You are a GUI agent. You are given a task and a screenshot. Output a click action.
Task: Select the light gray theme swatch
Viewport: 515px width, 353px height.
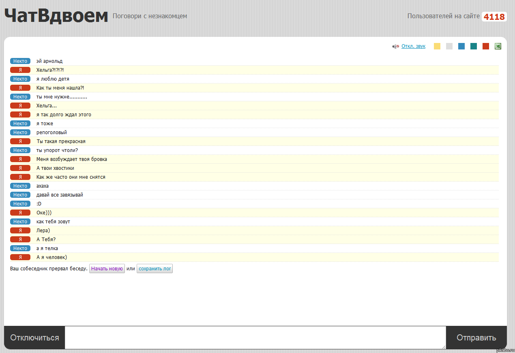click(x=449, y=46)
